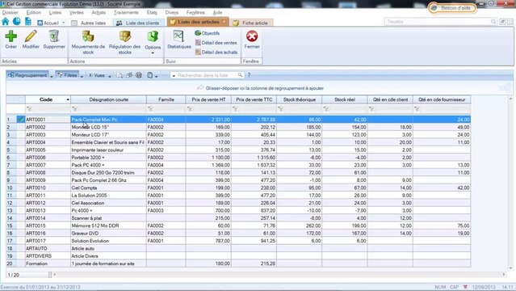This screenshot has height=291, width=516.
Task: Open the arrow beside the clipboard icon
Action: (157, 76)
